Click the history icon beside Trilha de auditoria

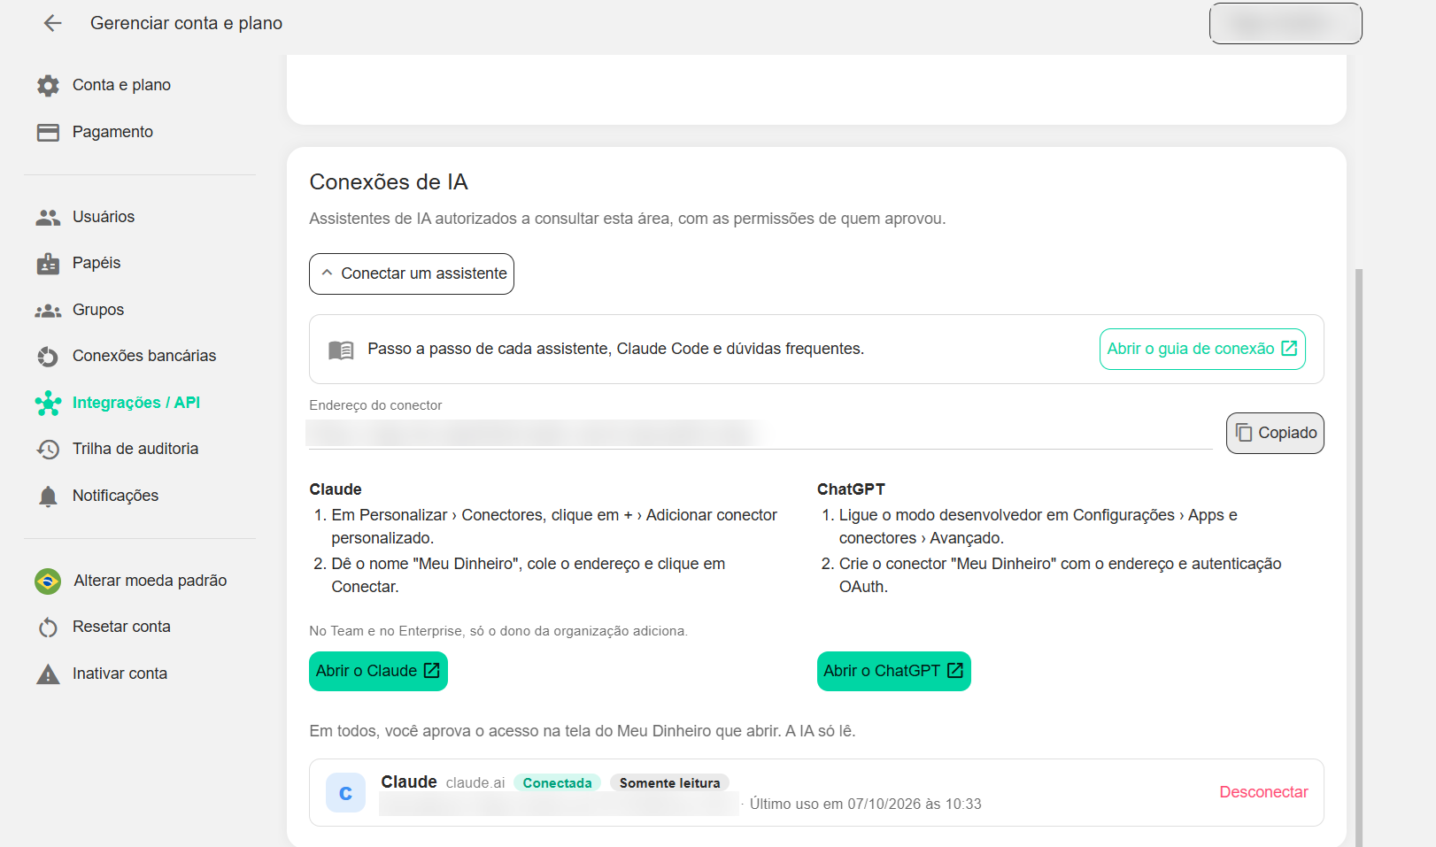tap(48, 450)
